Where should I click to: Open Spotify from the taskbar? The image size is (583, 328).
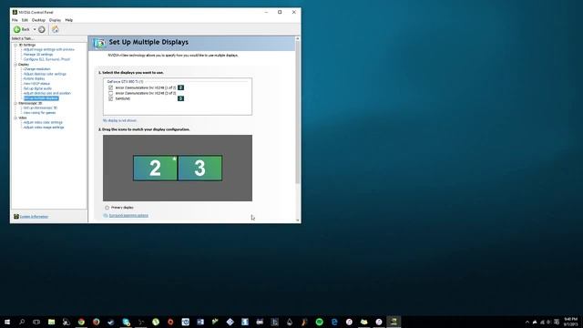click(x=320, y=322)
